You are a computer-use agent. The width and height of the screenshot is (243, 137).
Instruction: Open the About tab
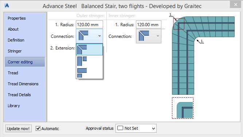[13, 29]
